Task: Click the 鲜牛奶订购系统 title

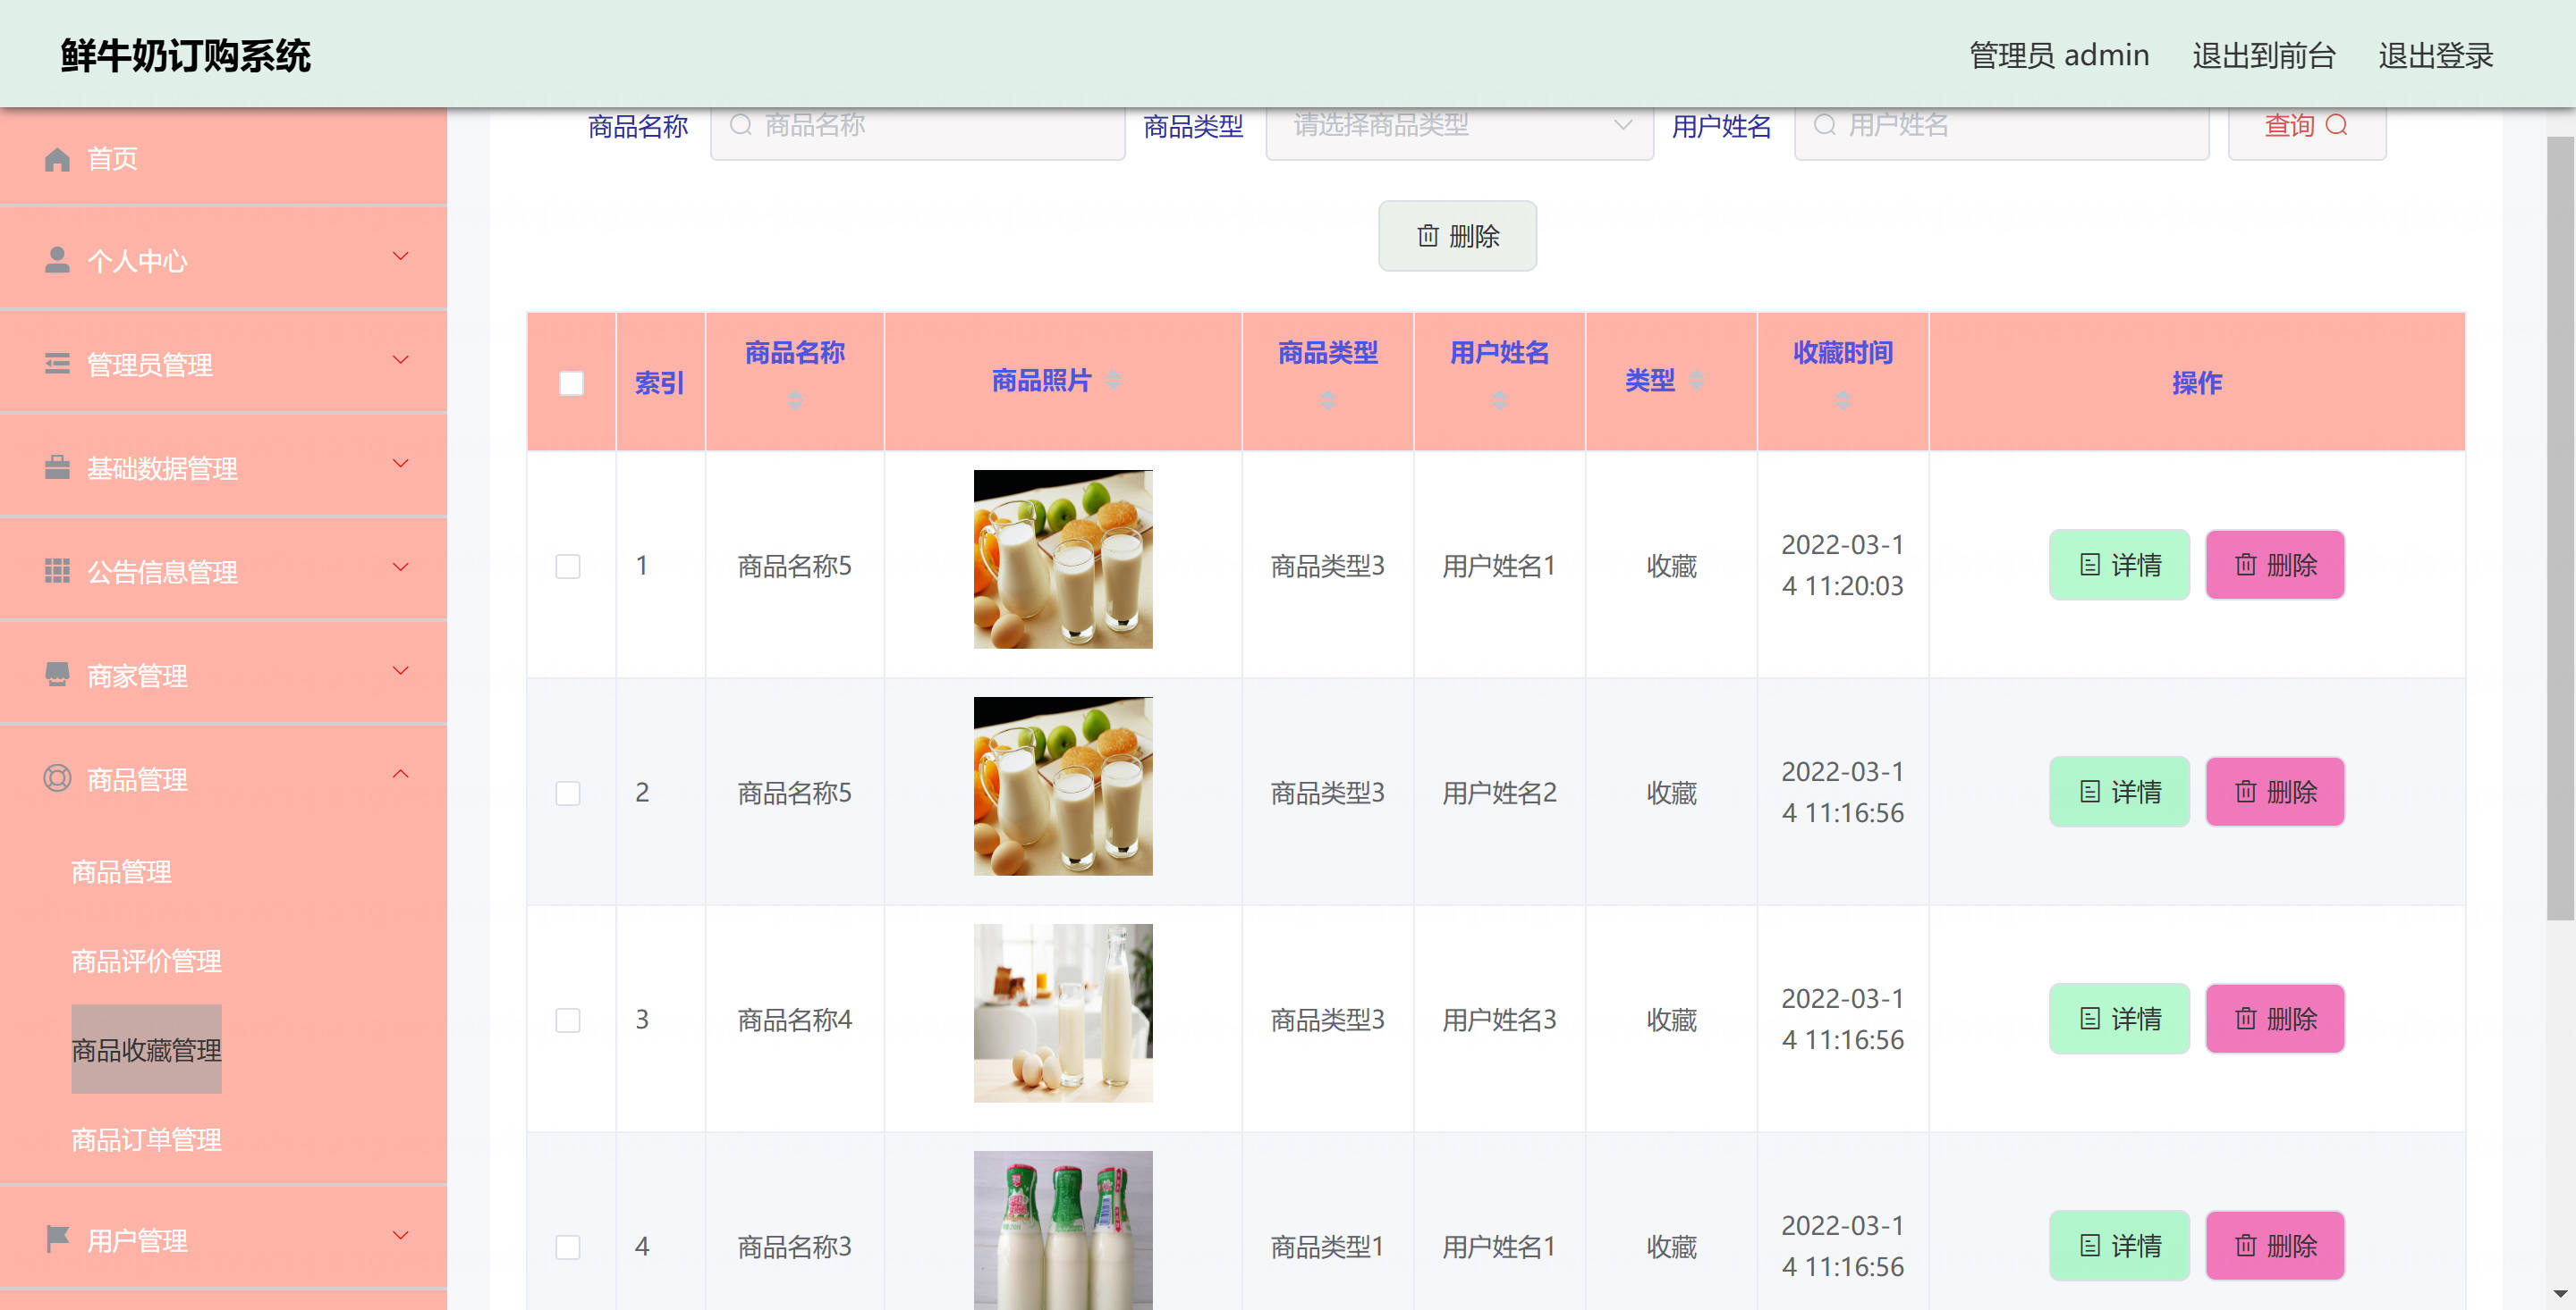Action: [186, 55]
